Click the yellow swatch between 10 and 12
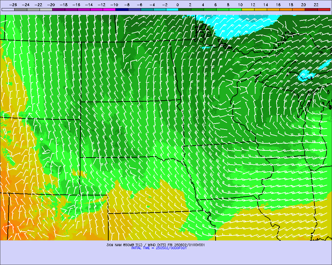 (x=248, y=9)
